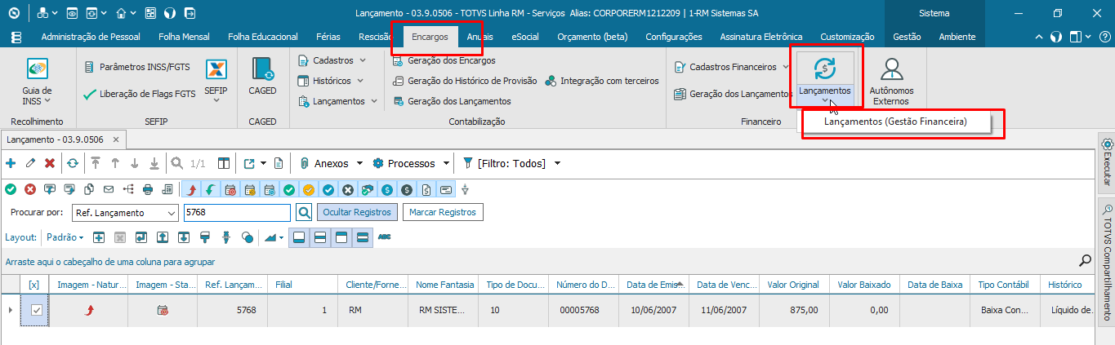Click the red circle-X cancel icon
This screenshot has height=345, width=1115.
tap(30, 189)
